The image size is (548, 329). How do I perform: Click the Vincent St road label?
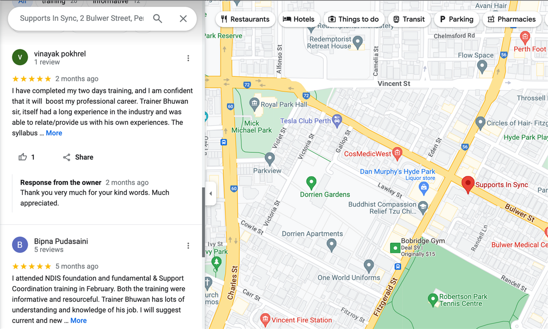pyautogui.click(x=394, y=83)
